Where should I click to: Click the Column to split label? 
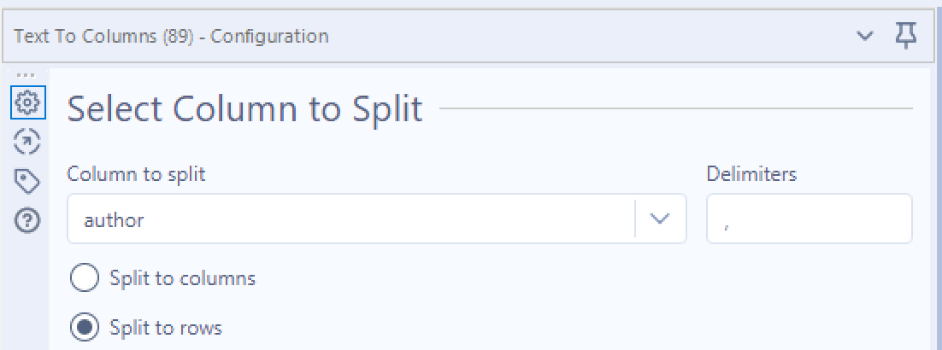(x=136, y=174)
